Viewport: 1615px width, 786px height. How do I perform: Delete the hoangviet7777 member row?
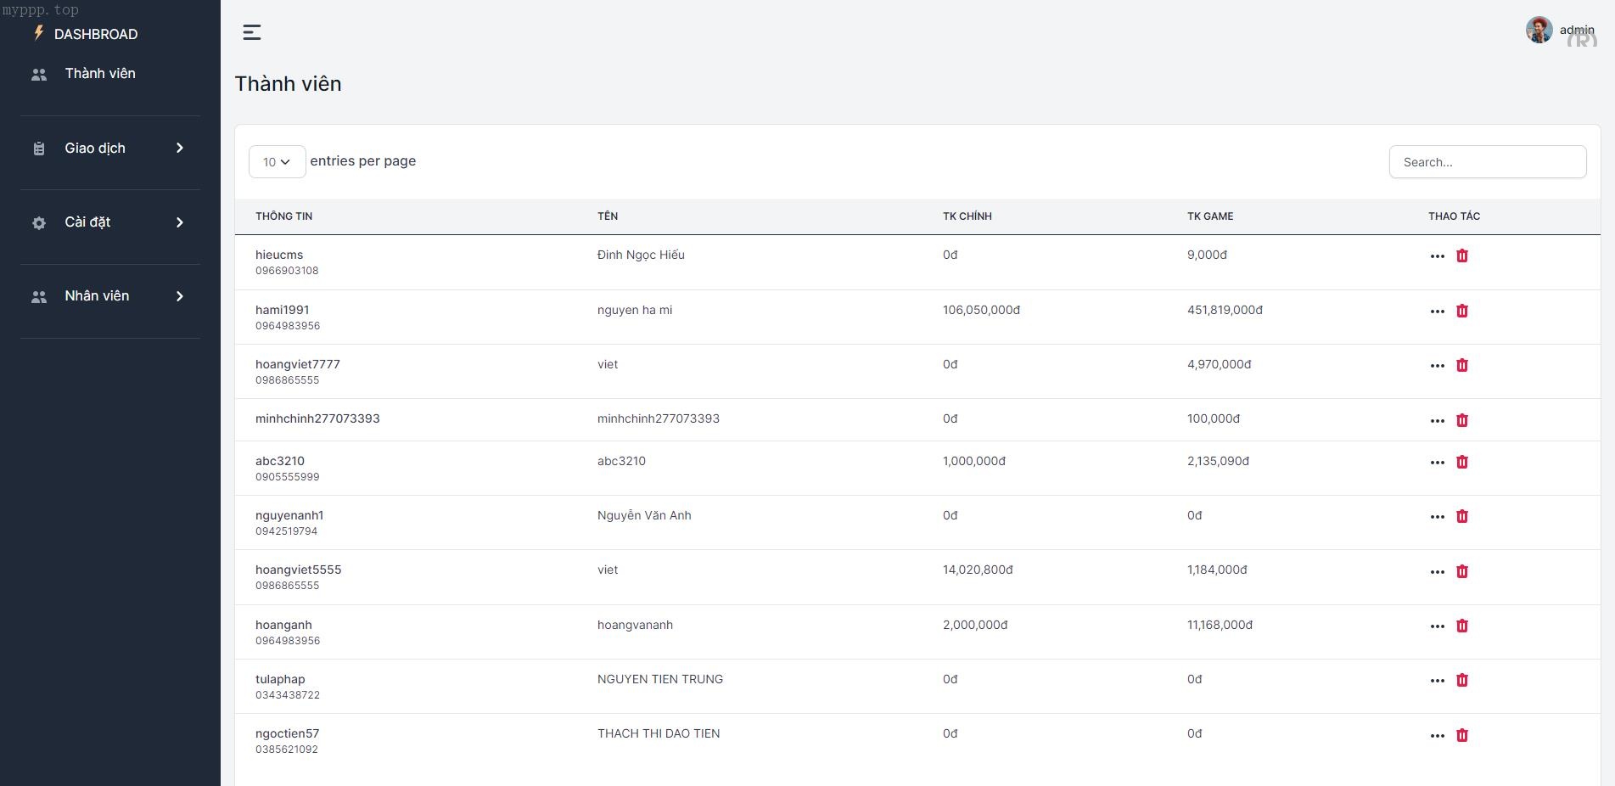tap(1461, 365)
